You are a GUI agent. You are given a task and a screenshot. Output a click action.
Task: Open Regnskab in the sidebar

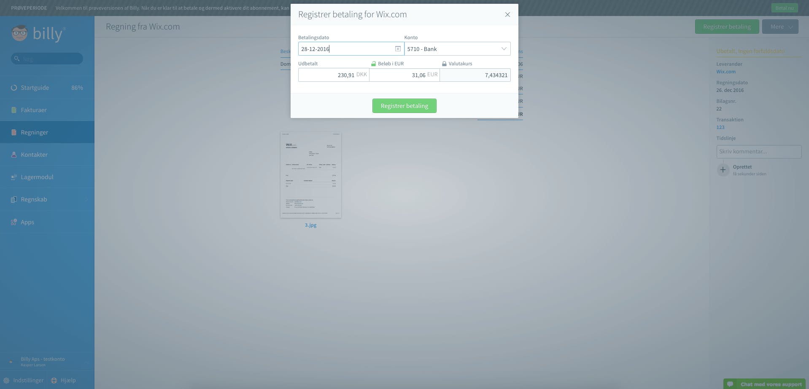click(x=47, y=199)
